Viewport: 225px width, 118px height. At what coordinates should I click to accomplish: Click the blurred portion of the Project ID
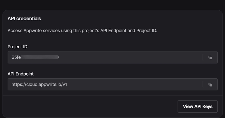click(40, 57)
